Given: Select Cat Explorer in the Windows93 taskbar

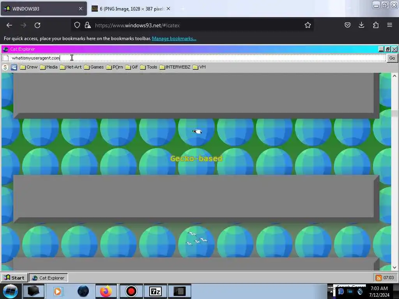Looking at the screenshot, I should 48,278.
